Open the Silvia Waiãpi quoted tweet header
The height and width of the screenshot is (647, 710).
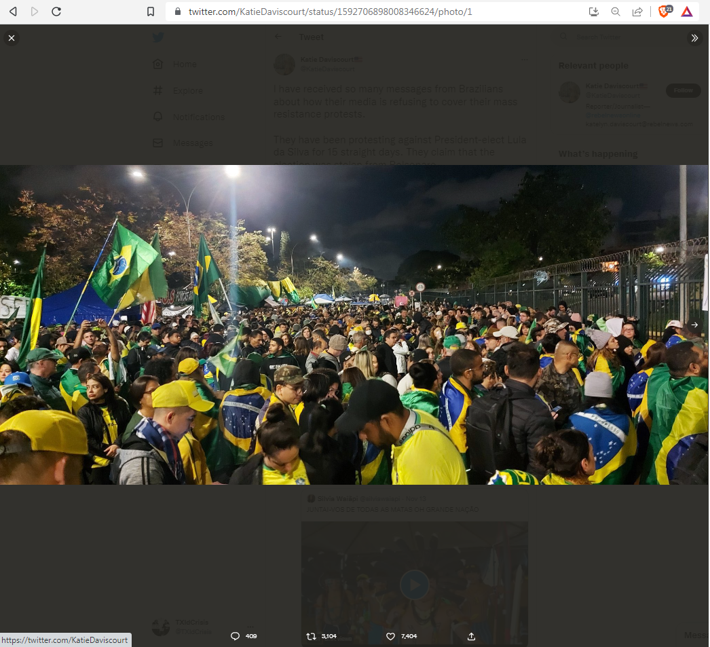[x=367, y=498]
